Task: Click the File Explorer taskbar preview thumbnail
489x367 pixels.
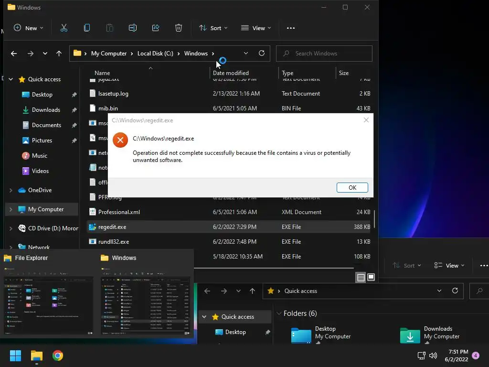Action: [48, 300]
